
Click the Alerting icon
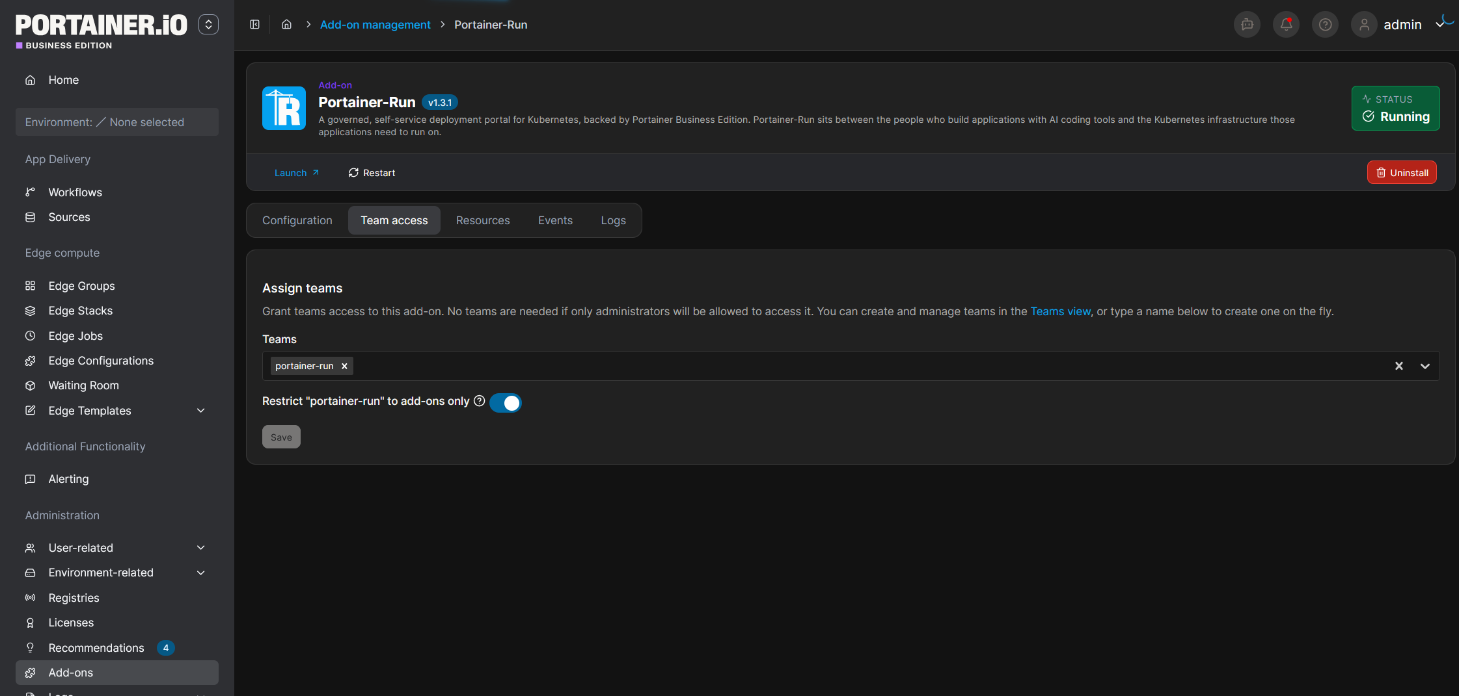[30, 479]
